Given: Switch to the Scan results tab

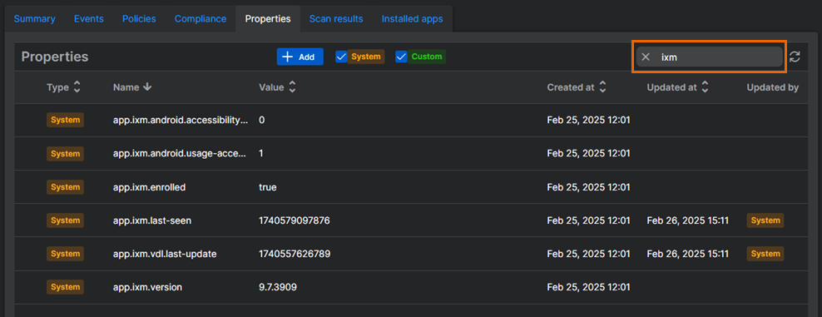Looking at the screenshot, I should (336, 19).
